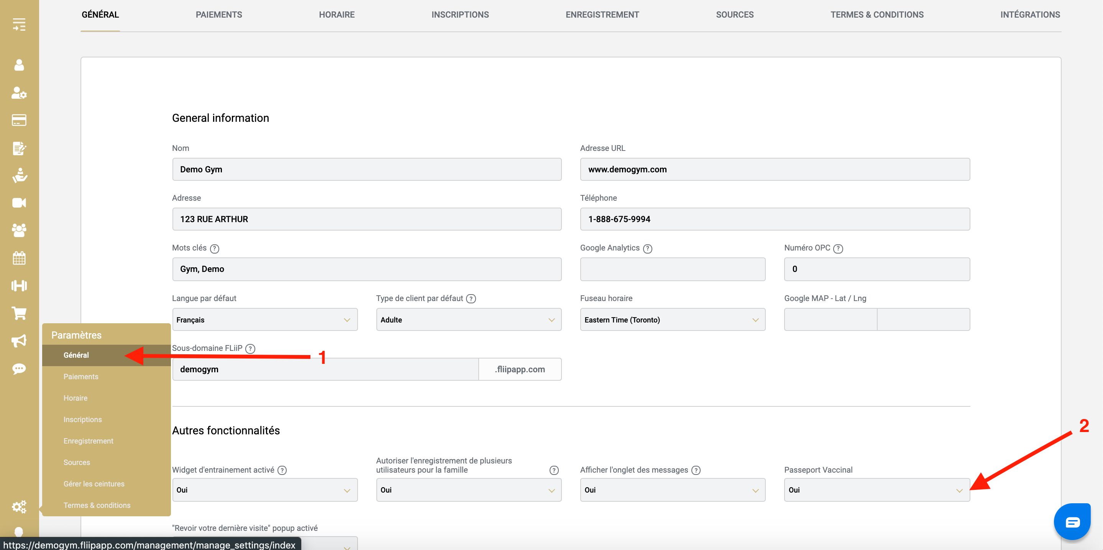This screenshot has height=550, width=1103.
Task: Open the calendar sidebar icon
Action: [x=19, y=258]
